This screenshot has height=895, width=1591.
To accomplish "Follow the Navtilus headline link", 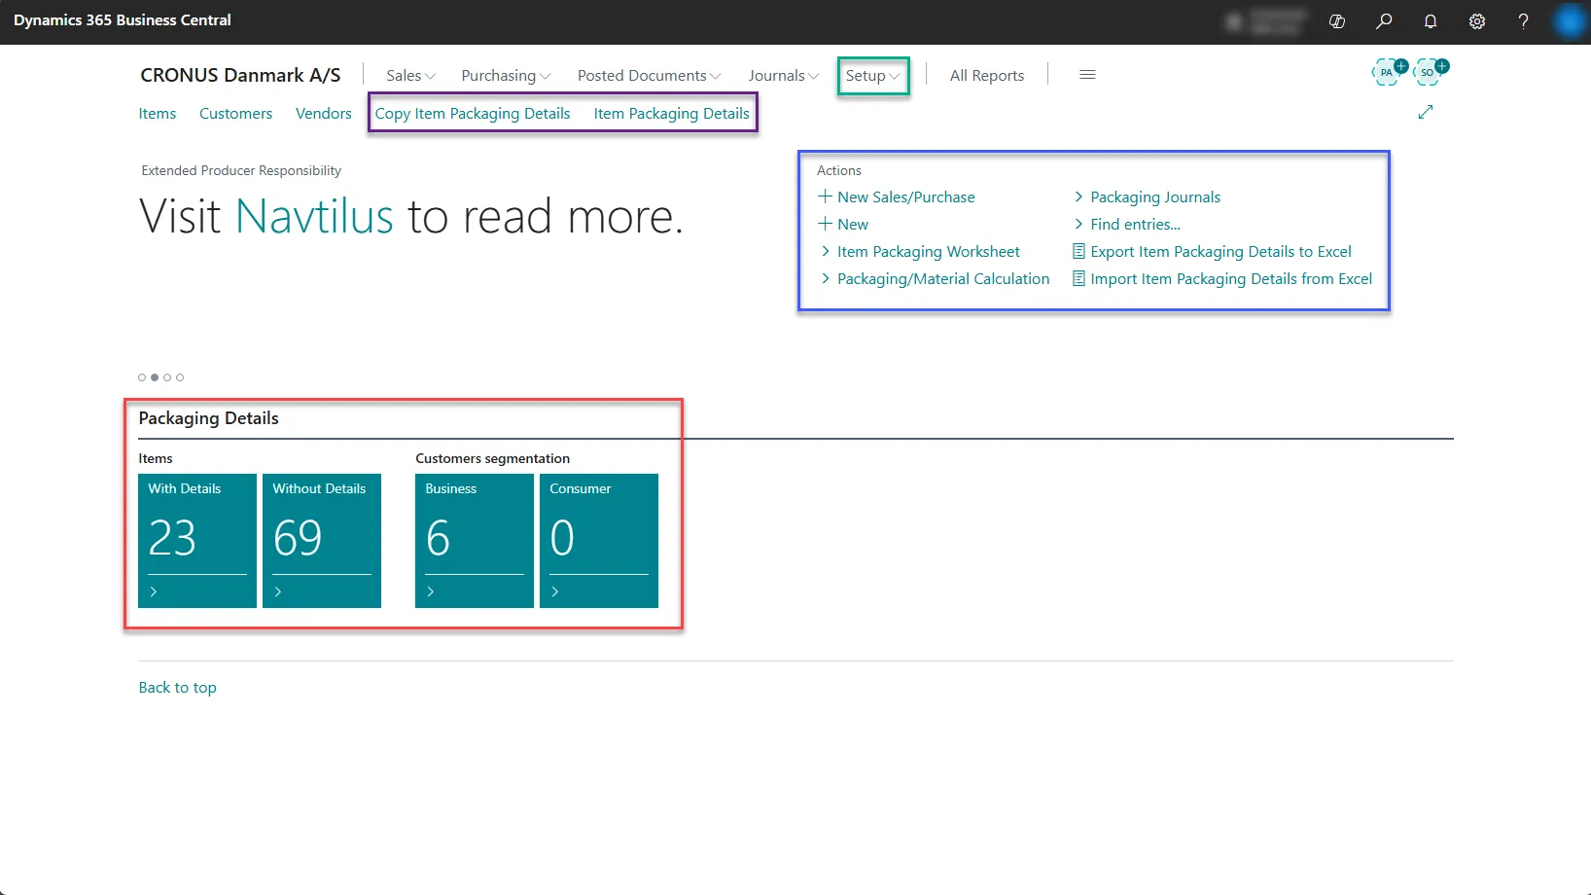I will (x=314, y=216).
